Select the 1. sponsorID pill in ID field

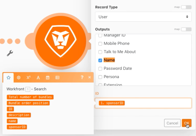coord(112,103)
